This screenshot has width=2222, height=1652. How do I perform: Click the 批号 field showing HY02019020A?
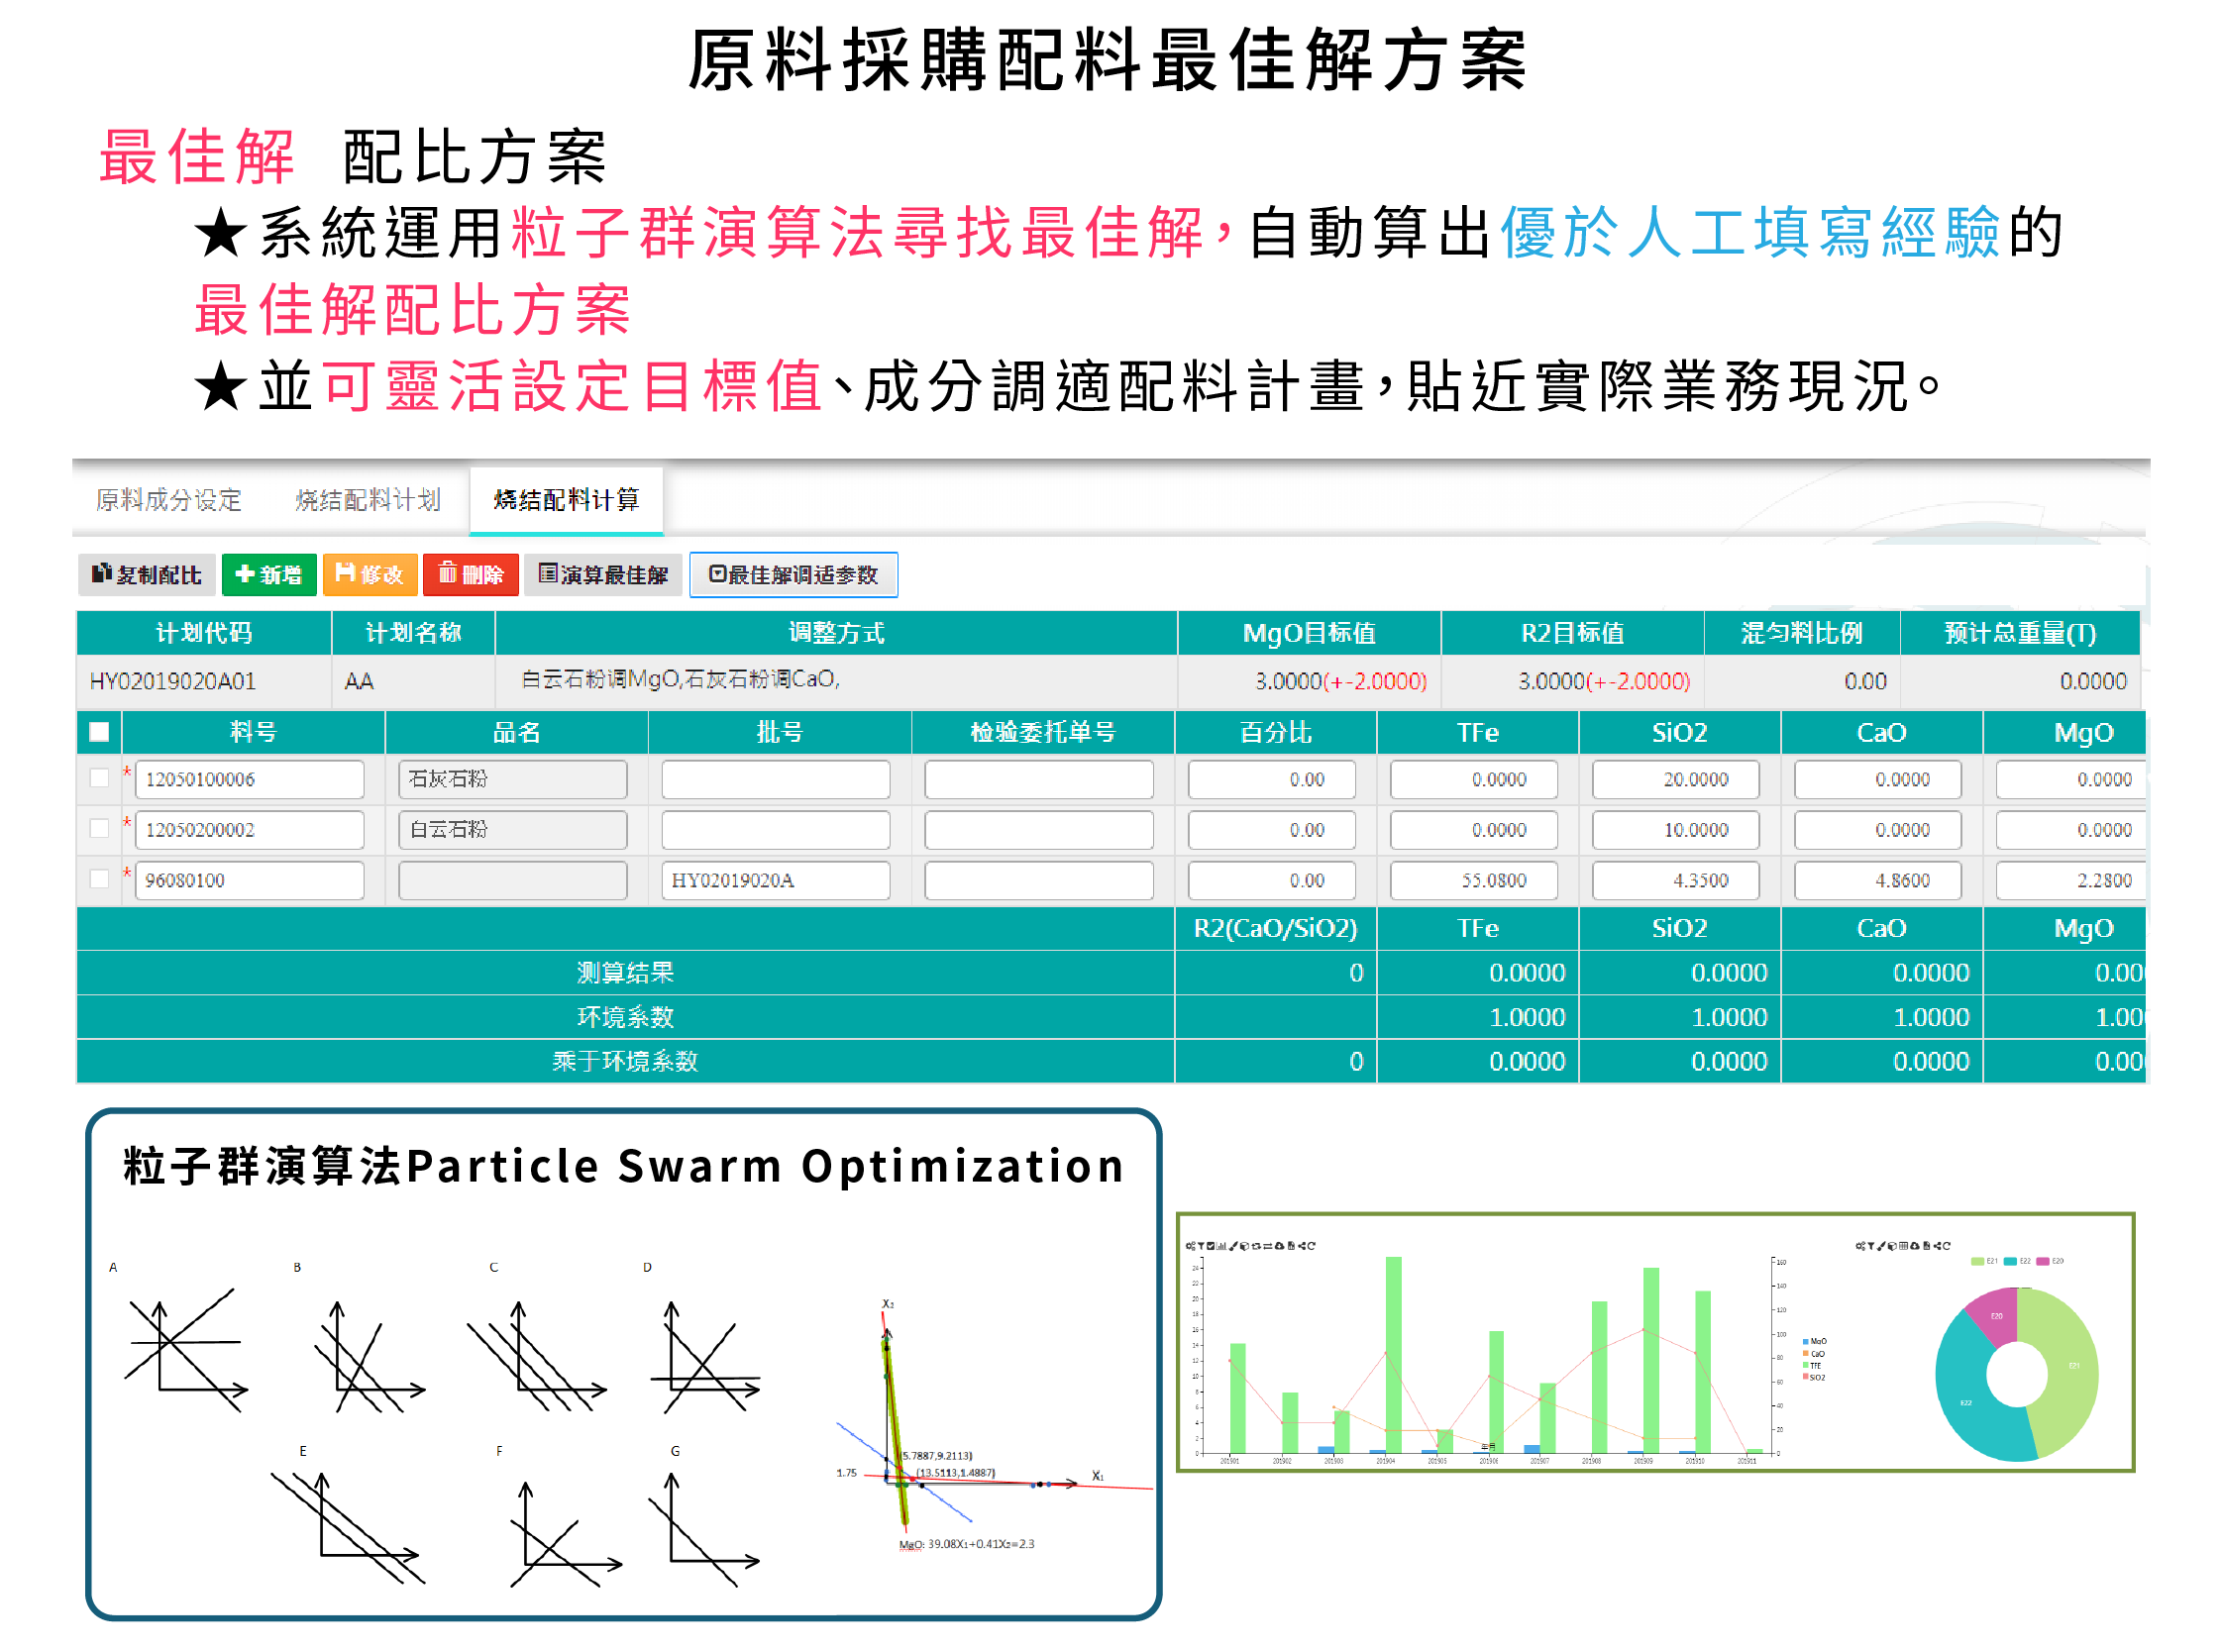click(x=775, y=881)
